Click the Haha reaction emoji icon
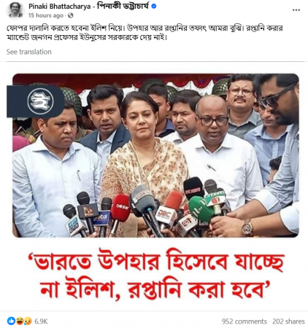 (x=20, y=321)
